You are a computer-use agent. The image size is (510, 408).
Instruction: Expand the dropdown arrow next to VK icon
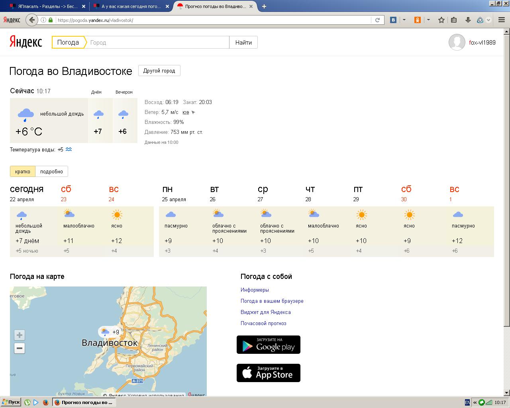pos(404,20)
